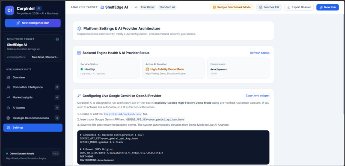Open Competitor Intelligence
The image size is (345, 166).
pyautogui.click(x=33, y=87)
